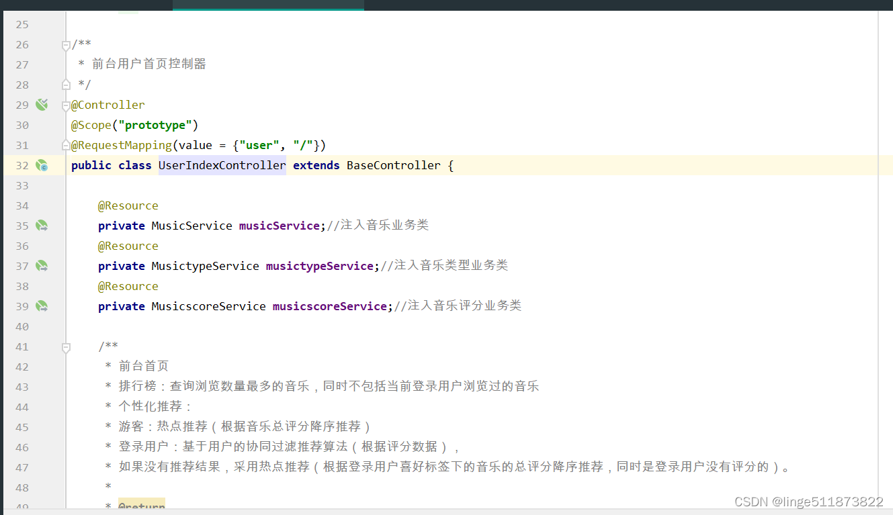Viewport: 893px width, 515px height.
Task: Click the comment line 个性化推荐:
Action: 156,407
